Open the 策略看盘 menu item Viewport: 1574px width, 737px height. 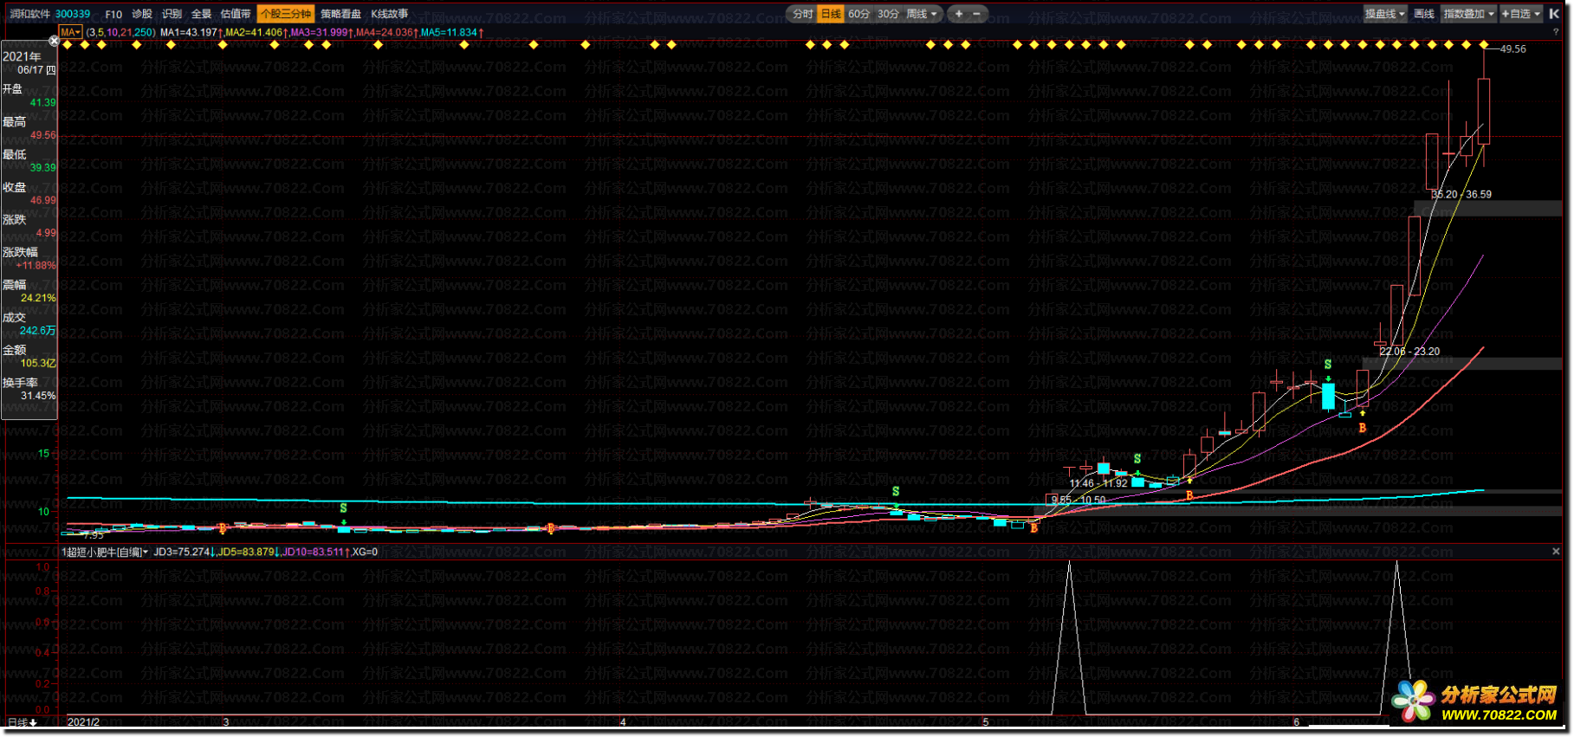click(341, 14)
